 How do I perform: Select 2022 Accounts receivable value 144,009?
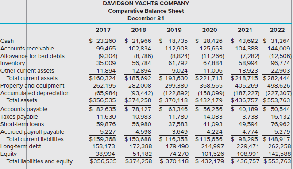coord(279,49)
